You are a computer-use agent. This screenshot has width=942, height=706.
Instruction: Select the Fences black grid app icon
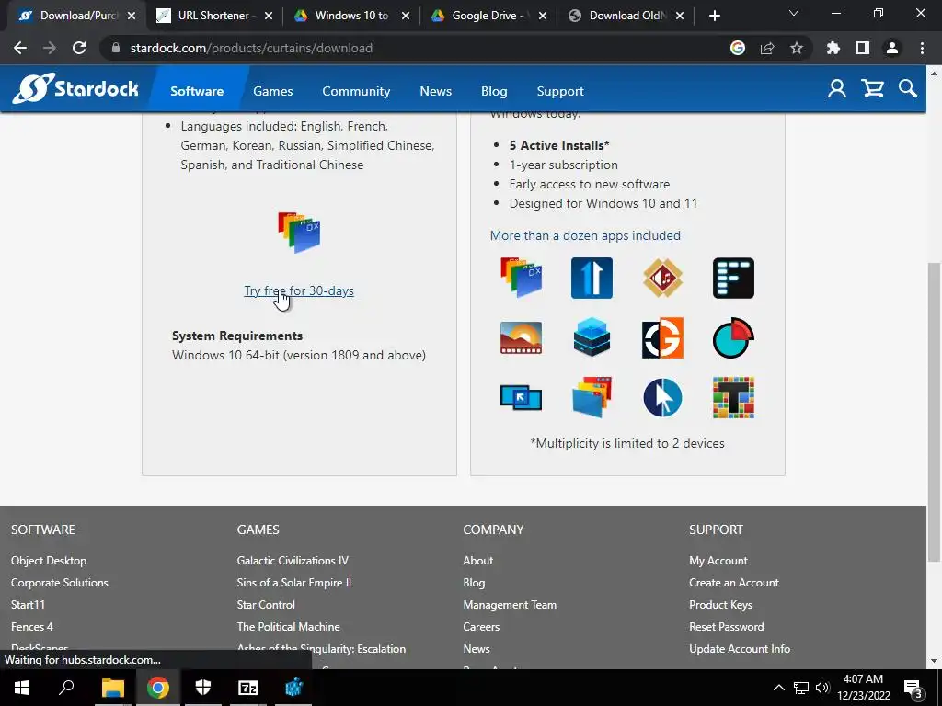[x=733, y=278]
